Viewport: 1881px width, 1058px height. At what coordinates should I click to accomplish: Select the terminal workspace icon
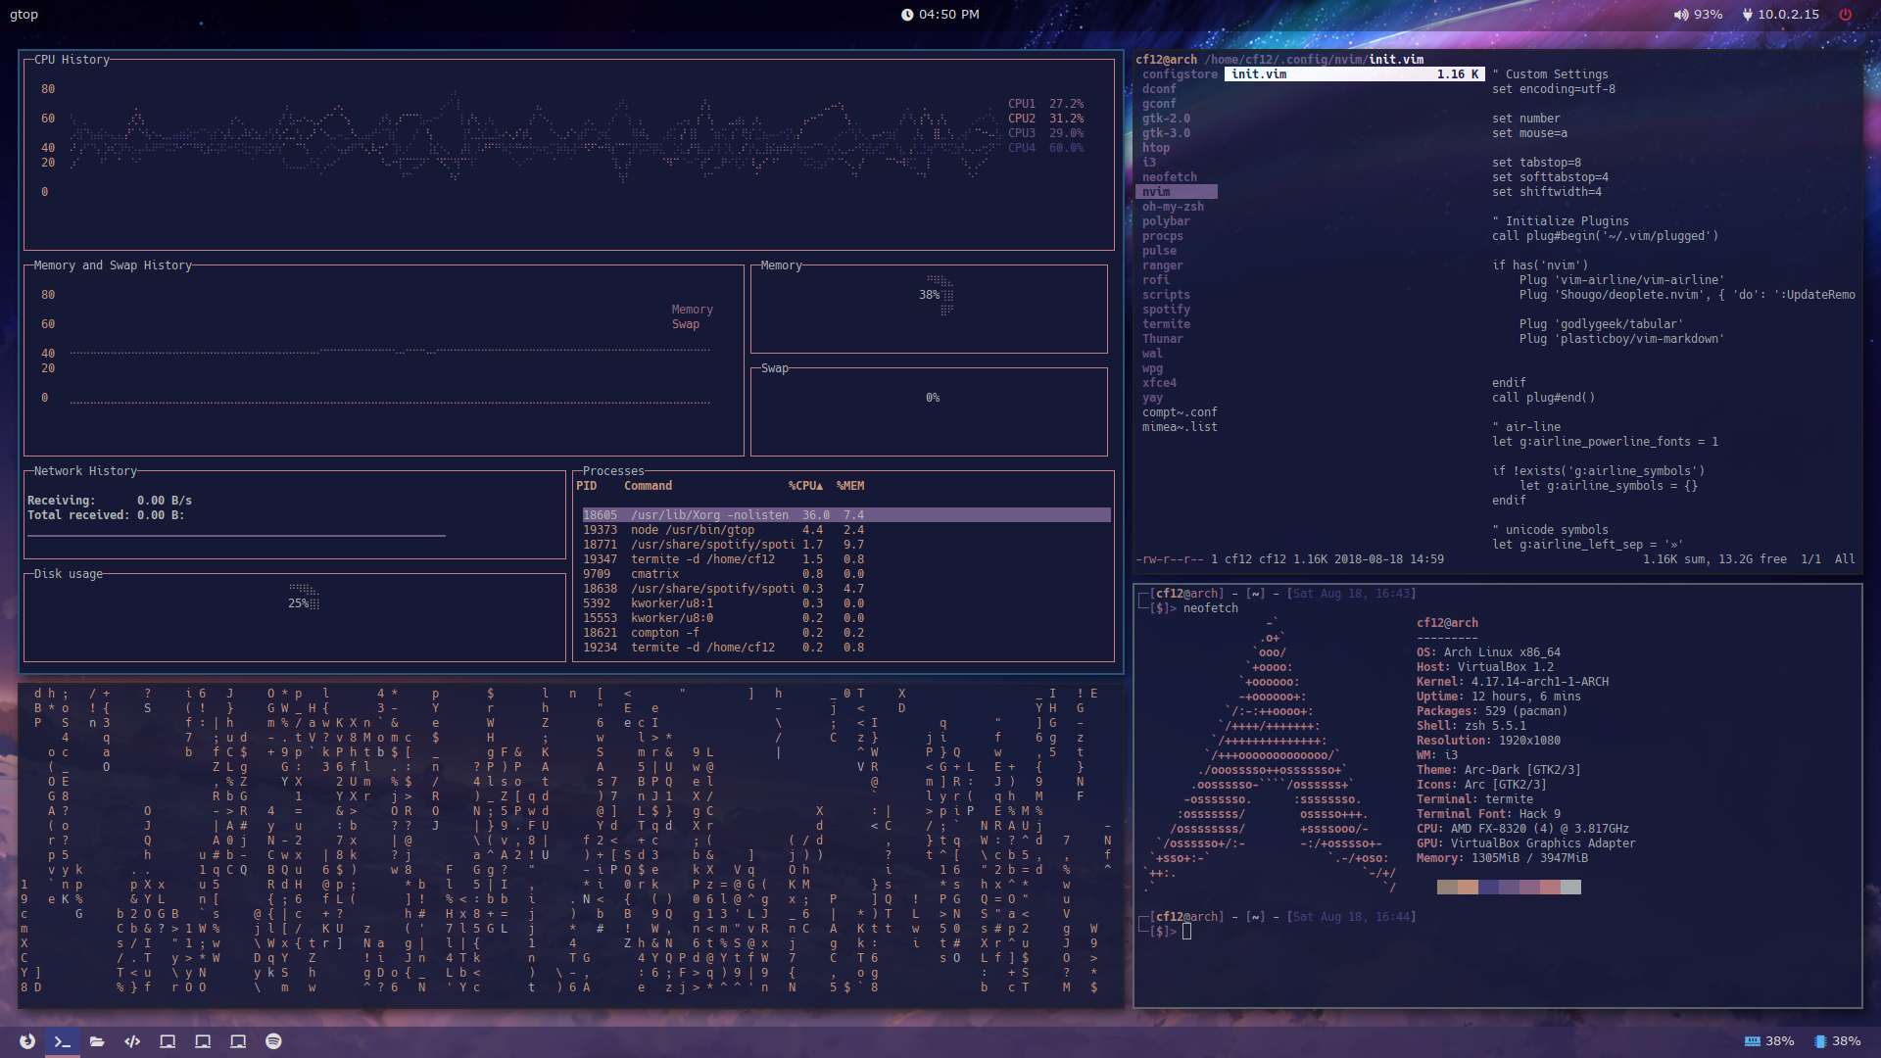(x=62, y=1041)
